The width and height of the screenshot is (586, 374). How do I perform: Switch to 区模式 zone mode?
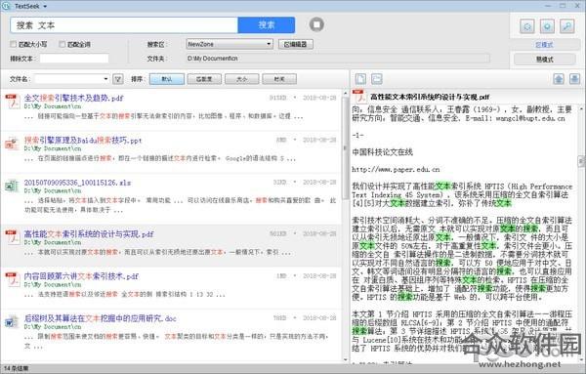tap(545, 45)
